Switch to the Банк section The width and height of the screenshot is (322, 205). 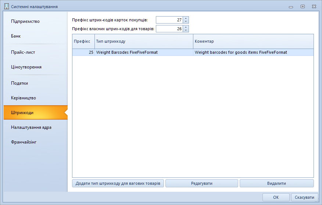tap(16, 36)
